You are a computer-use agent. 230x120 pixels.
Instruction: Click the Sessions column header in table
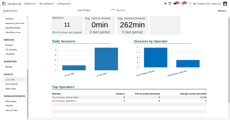(x=120, y=94)
